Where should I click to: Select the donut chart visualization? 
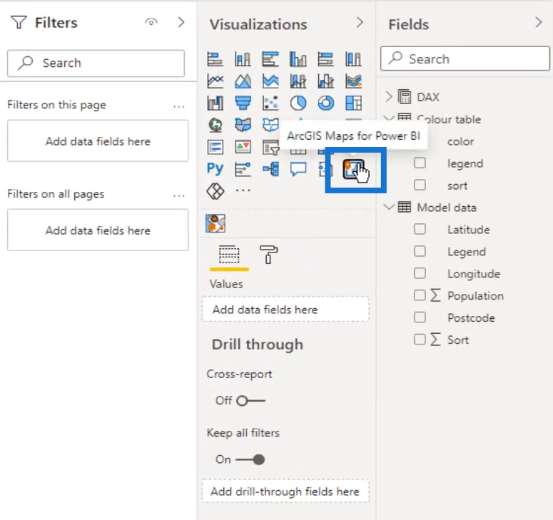pos(326,103)
